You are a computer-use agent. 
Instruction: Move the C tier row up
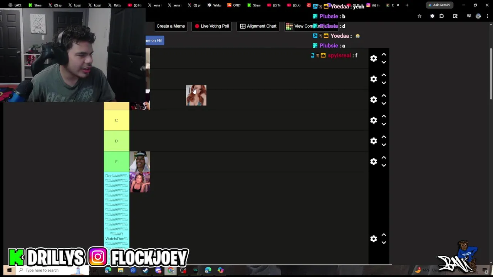tap(384, 117)
